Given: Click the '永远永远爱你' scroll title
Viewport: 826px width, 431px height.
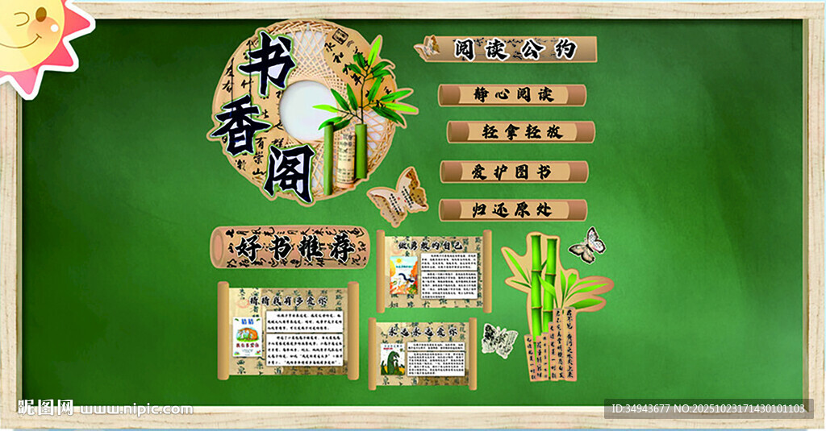Looking at the screenshot, I should [423, 332].
